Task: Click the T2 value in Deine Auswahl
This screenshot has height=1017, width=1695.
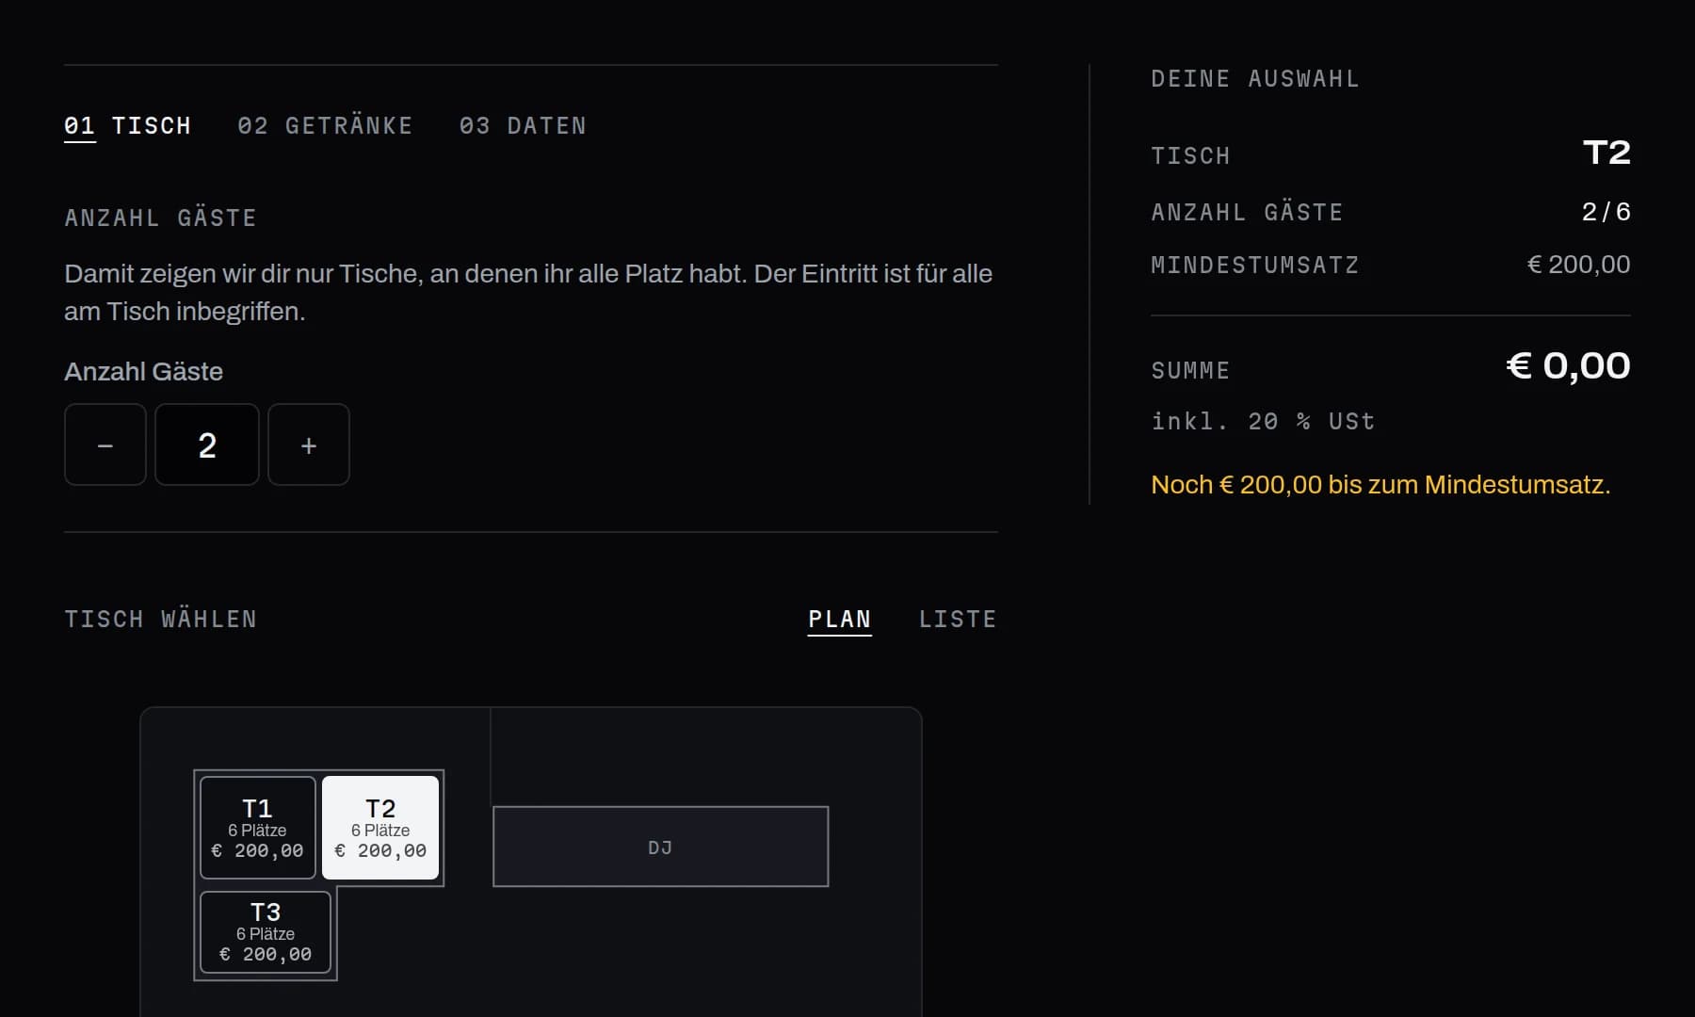Action: coord(1606,153)
